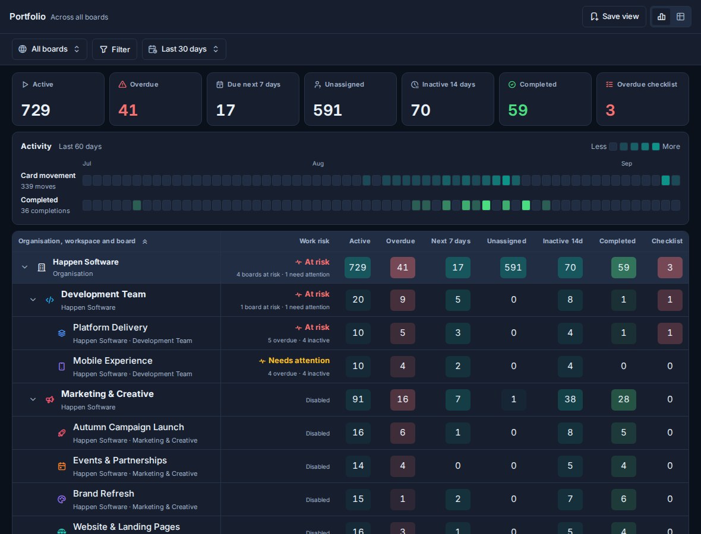The width and height of the screenshot is (701, 534).
Task: Click the Completed check circle icon
Action: [x=512, y=84]
